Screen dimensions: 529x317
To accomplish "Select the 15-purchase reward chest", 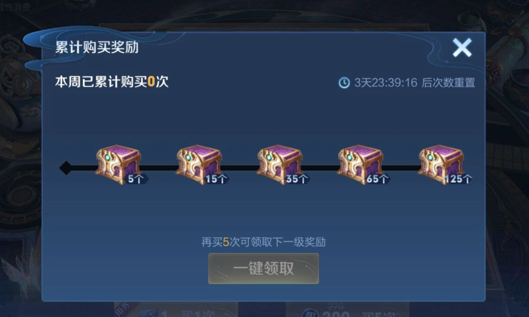I will pos(199,164).
